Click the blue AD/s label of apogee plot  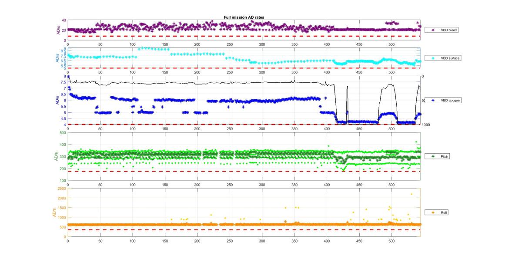(x=57, y=101)
